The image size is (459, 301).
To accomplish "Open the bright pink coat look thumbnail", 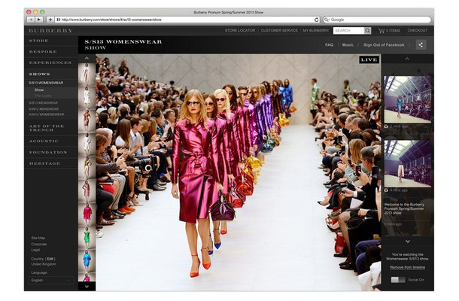I will (87, 214).
